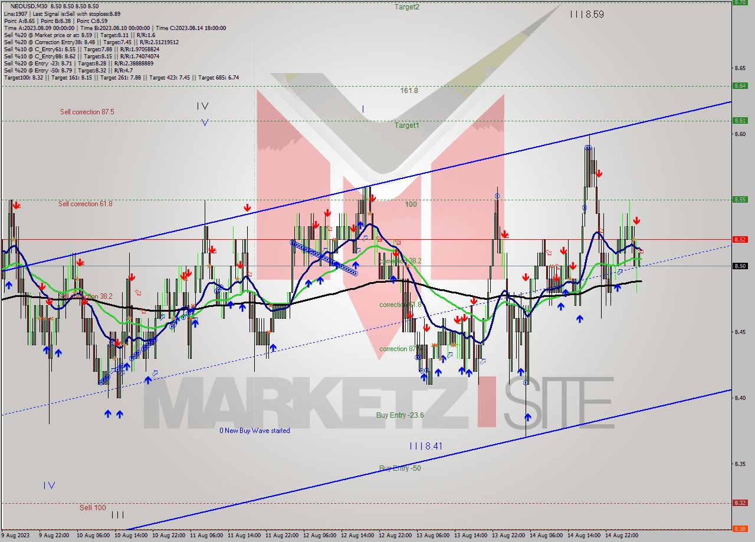Select the Sell %20 @ Entry -50 line
This screenshot has height=542, width=755.
click(x=68, y=70)
